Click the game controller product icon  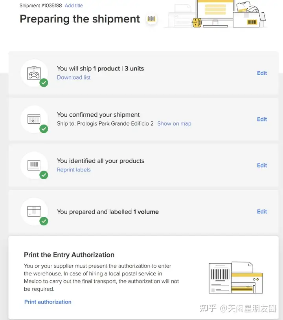pos(34,73)
